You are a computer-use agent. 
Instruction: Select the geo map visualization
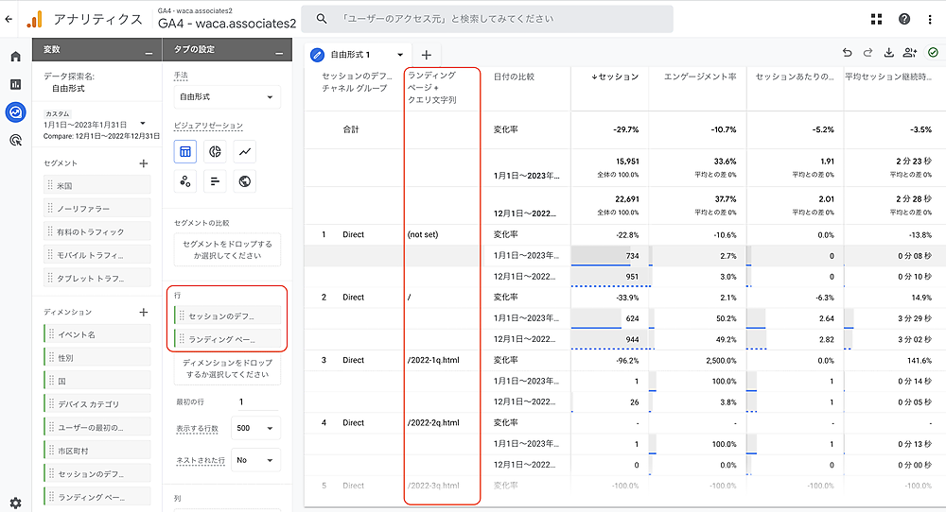(x=245, y=181)
